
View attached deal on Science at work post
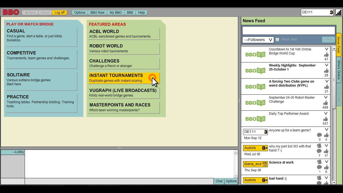click(319, 162)
